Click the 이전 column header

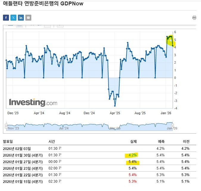point(186,141)
